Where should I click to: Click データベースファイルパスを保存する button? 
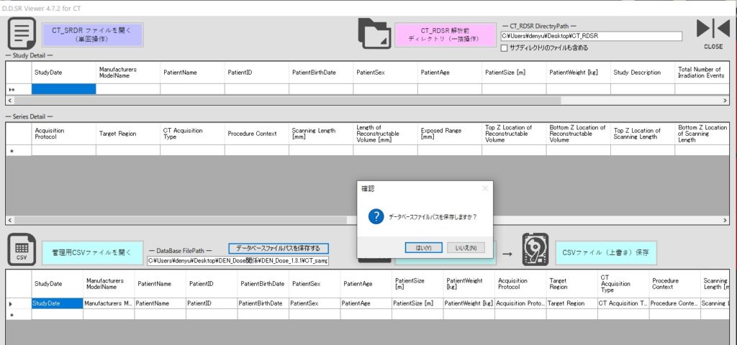point(279,248)
